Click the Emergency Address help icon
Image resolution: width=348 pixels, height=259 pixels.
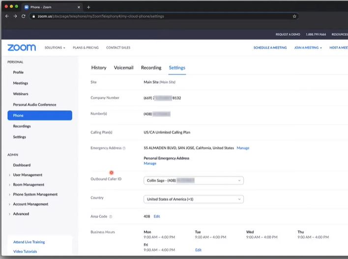pyautogui.click(x=124, y=148)
